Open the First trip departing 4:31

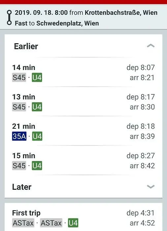coord(83,218)
